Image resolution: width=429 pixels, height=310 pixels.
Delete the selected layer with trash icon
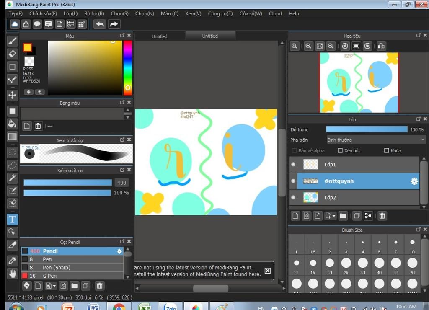(x=382, y=216)
